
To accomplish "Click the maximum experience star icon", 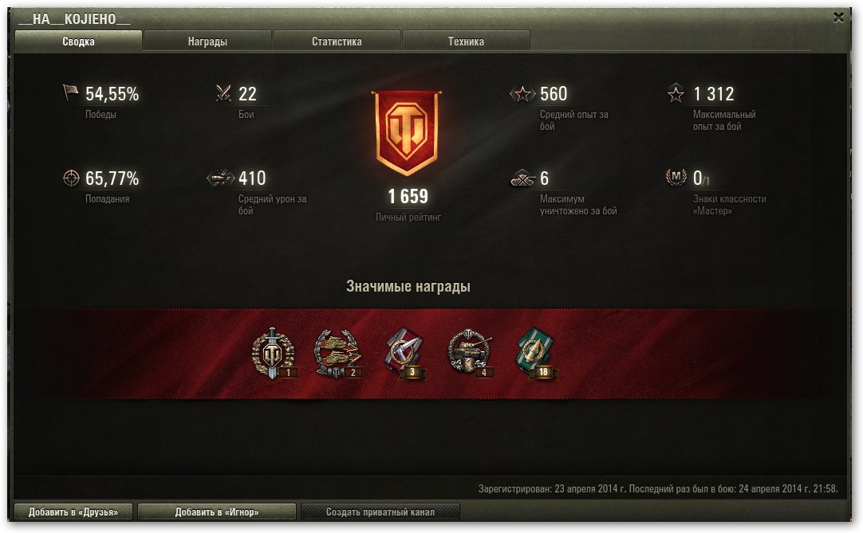I will click(676, 93).
